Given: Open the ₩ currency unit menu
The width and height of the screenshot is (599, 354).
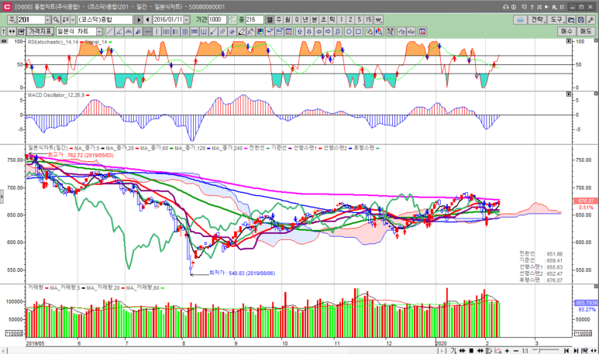Looking at the screenshot, I should tap(378, 19).
